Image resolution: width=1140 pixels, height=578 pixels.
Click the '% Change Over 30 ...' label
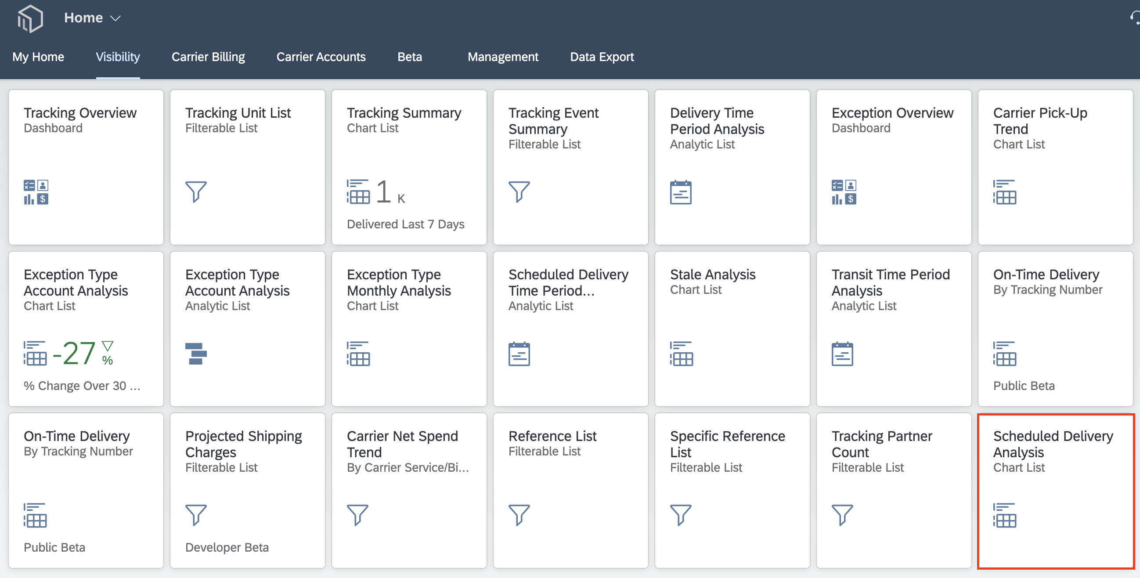(82, 386)
